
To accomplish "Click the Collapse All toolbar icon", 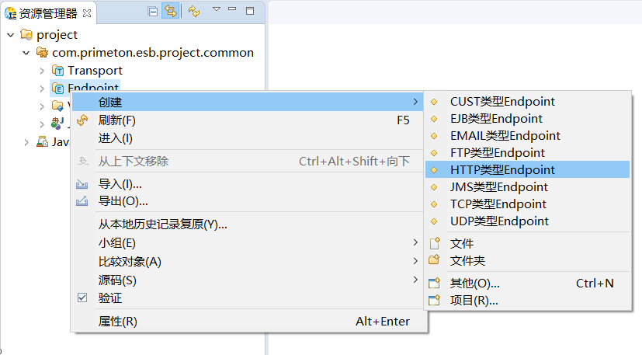I will (152, 12).
